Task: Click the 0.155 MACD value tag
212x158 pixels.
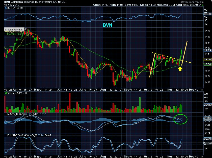Action: (x=207, y=118)
